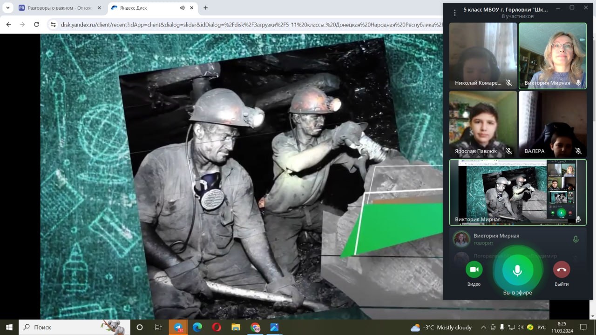Click muted mic icon on Николай Комаре... tile
Screen dimensions: 596x335
509,83
